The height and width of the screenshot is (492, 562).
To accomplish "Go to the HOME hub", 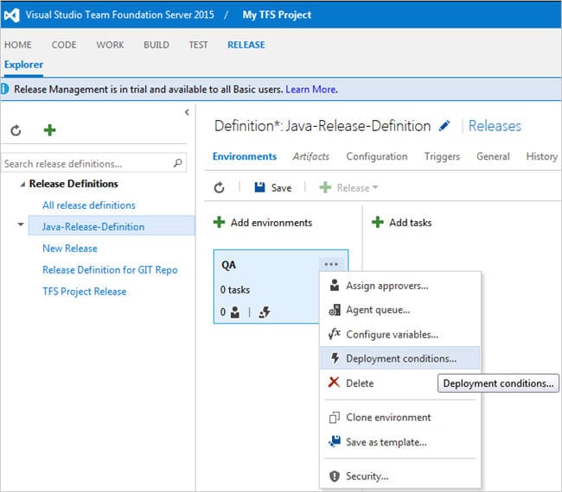I will pyautogui.click(x=18, y=45).
